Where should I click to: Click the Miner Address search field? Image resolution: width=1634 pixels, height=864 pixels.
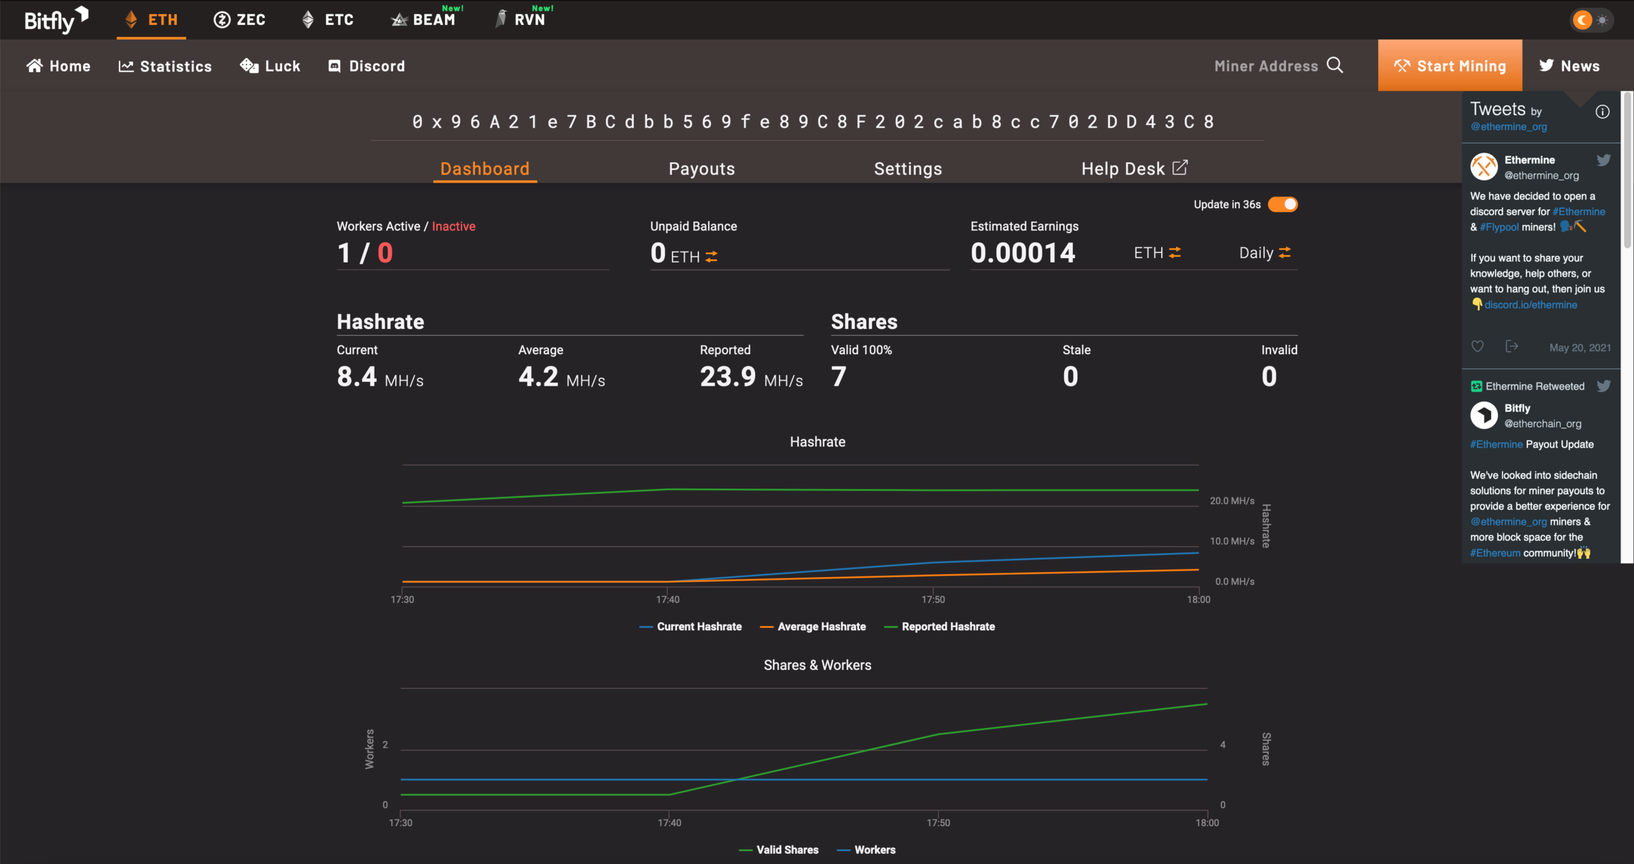pos(1266,66)
